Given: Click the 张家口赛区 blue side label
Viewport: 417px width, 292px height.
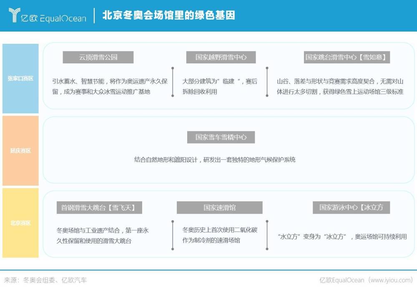Looking at the screenshot, I should tap(20, 78).
